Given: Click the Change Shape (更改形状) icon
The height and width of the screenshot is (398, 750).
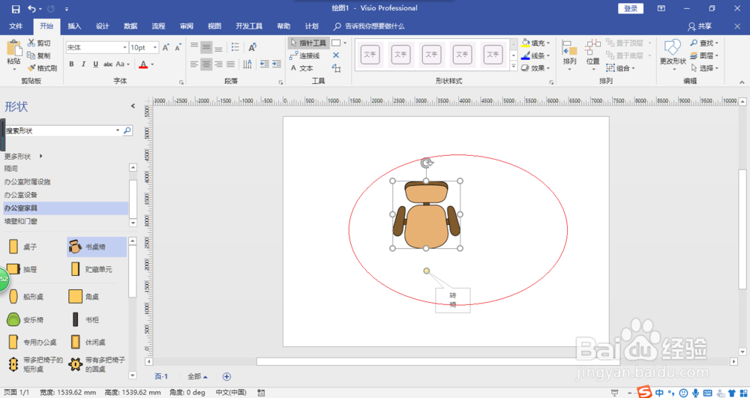Looking at the screenshot, I should [x=673, y=48].
